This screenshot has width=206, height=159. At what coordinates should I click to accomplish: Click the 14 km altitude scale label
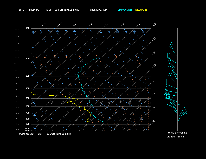(16, 43)
